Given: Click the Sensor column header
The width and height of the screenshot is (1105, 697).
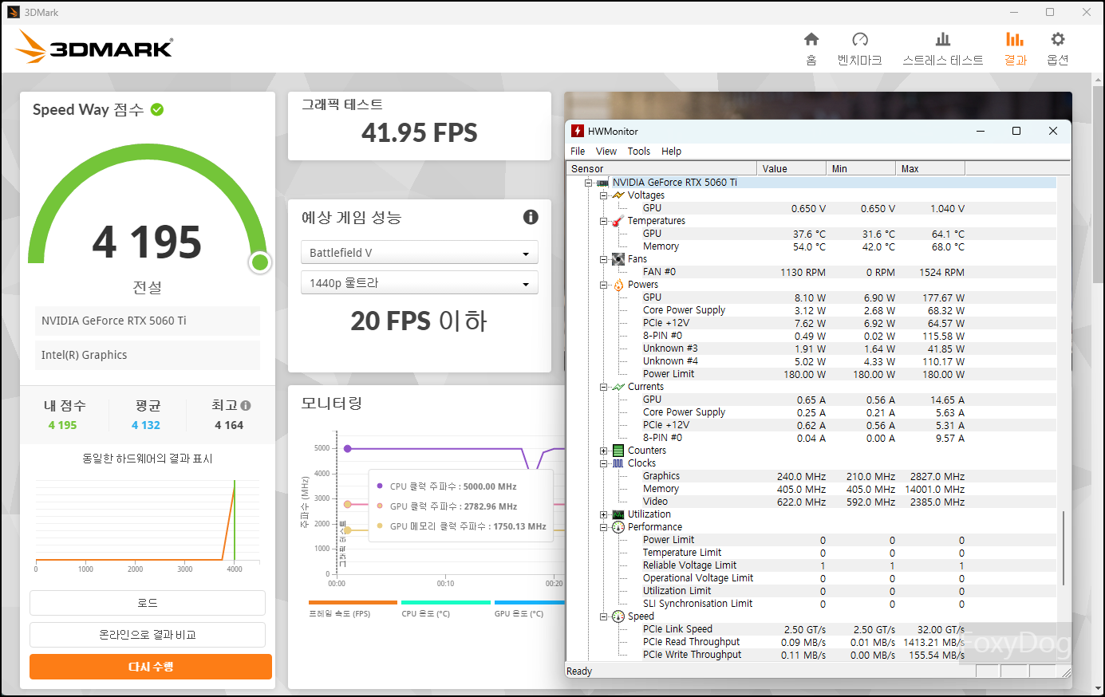Looking at the screenshot, I should click(x=661, y=168).
